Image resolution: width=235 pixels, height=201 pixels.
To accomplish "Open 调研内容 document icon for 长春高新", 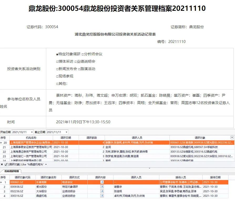I will (x=102, y=182).
